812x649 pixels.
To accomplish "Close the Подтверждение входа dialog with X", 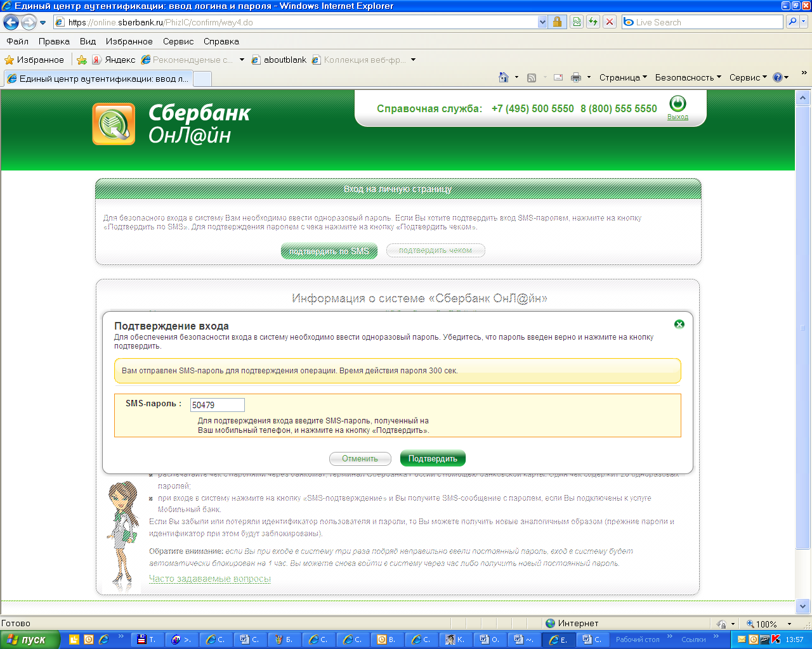I will point(679,324).
